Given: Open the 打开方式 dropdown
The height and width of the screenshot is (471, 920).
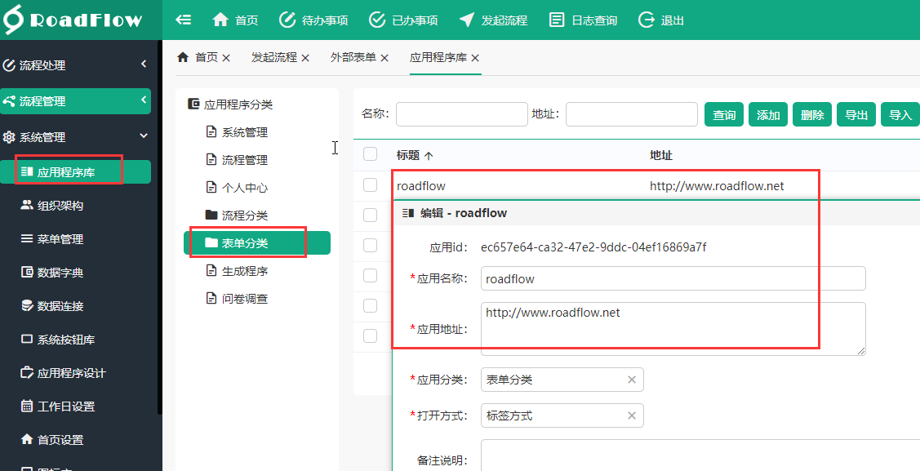Looking at the screenshot, I should point(562,415).
